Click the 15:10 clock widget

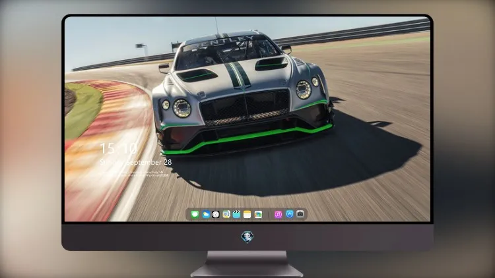[118, 148]
